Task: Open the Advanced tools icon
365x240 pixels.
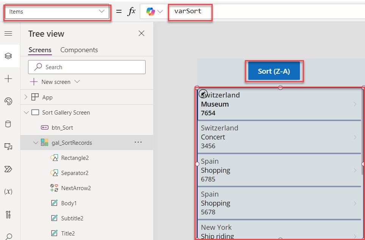Action: pos(8,214)
